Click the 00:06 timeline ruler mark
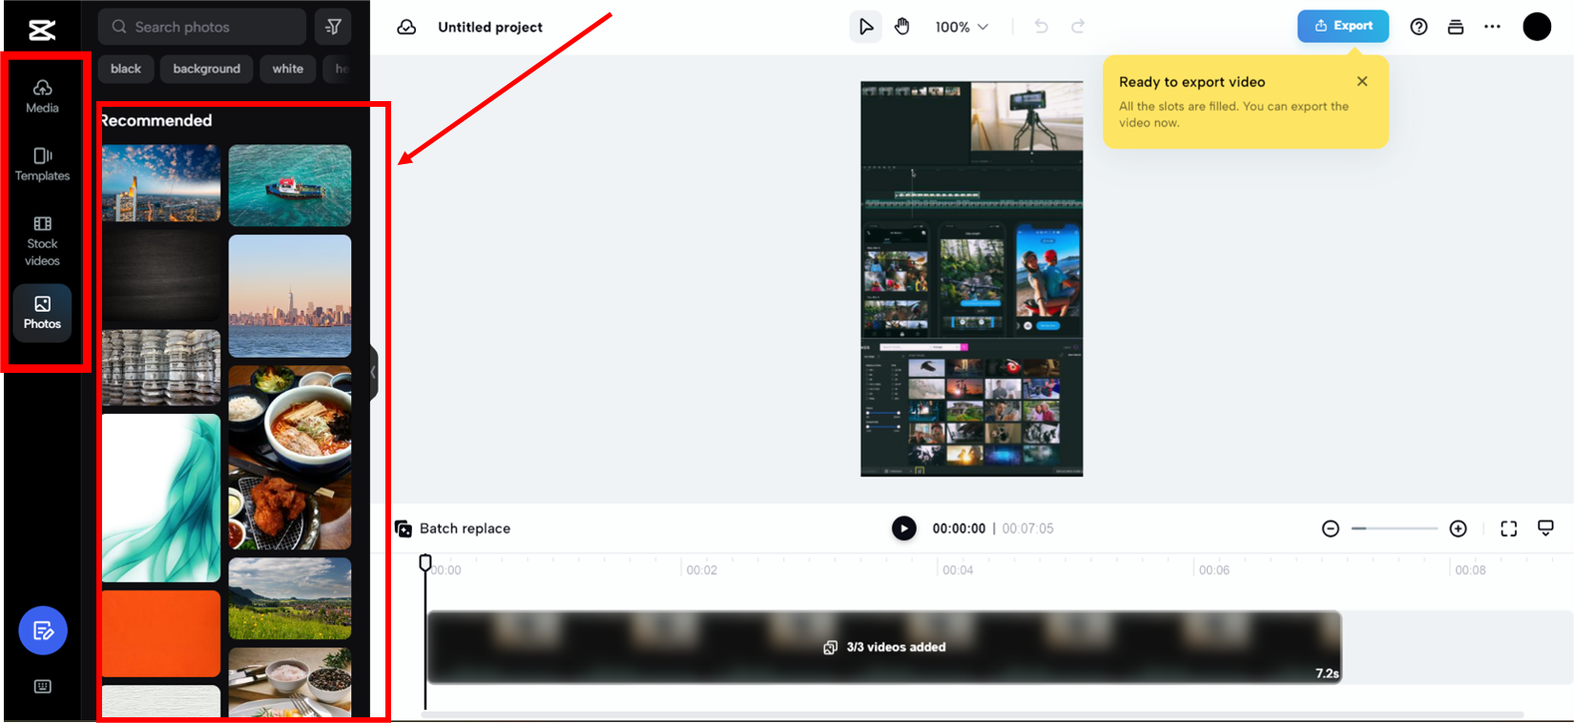 click(x=1214, y=569)
